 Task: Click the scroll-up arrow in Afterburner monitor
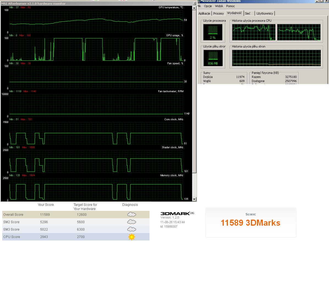pos(194,8)
